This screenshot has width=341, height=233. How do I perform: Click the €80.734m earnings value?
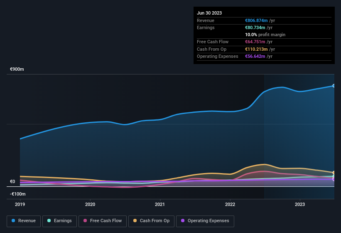[255, 27]
